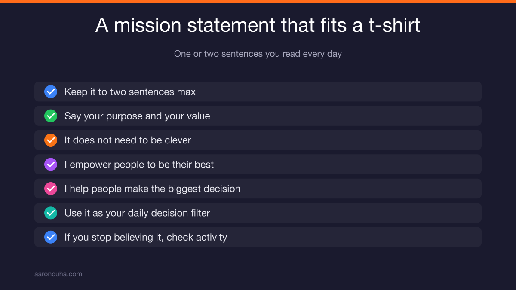This screenshot has width=516, height=290.
Task: Open the aaroncuha.com link
Action: point(58,274)
